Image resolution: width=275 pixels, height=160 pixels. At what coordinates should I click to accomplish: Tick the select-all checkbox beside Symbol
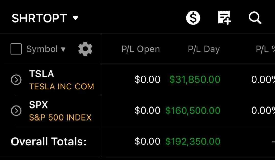click(16, 49)
